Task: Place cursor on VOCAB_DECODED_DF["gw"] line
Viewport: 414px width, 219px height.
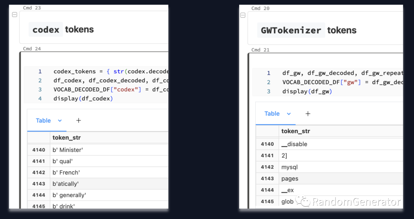Action: click(342, 82)
